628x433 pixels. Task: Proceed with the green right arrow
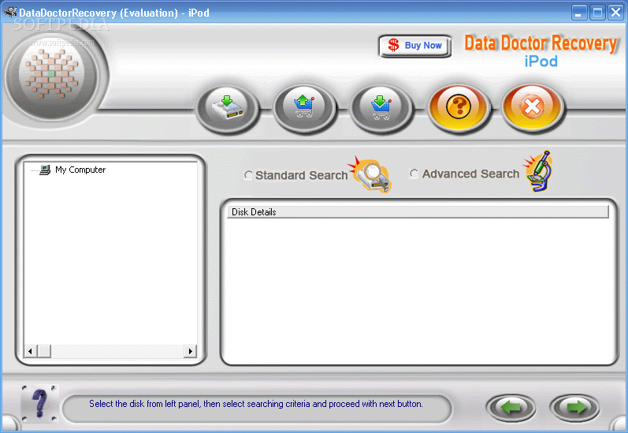click(575, 408)
